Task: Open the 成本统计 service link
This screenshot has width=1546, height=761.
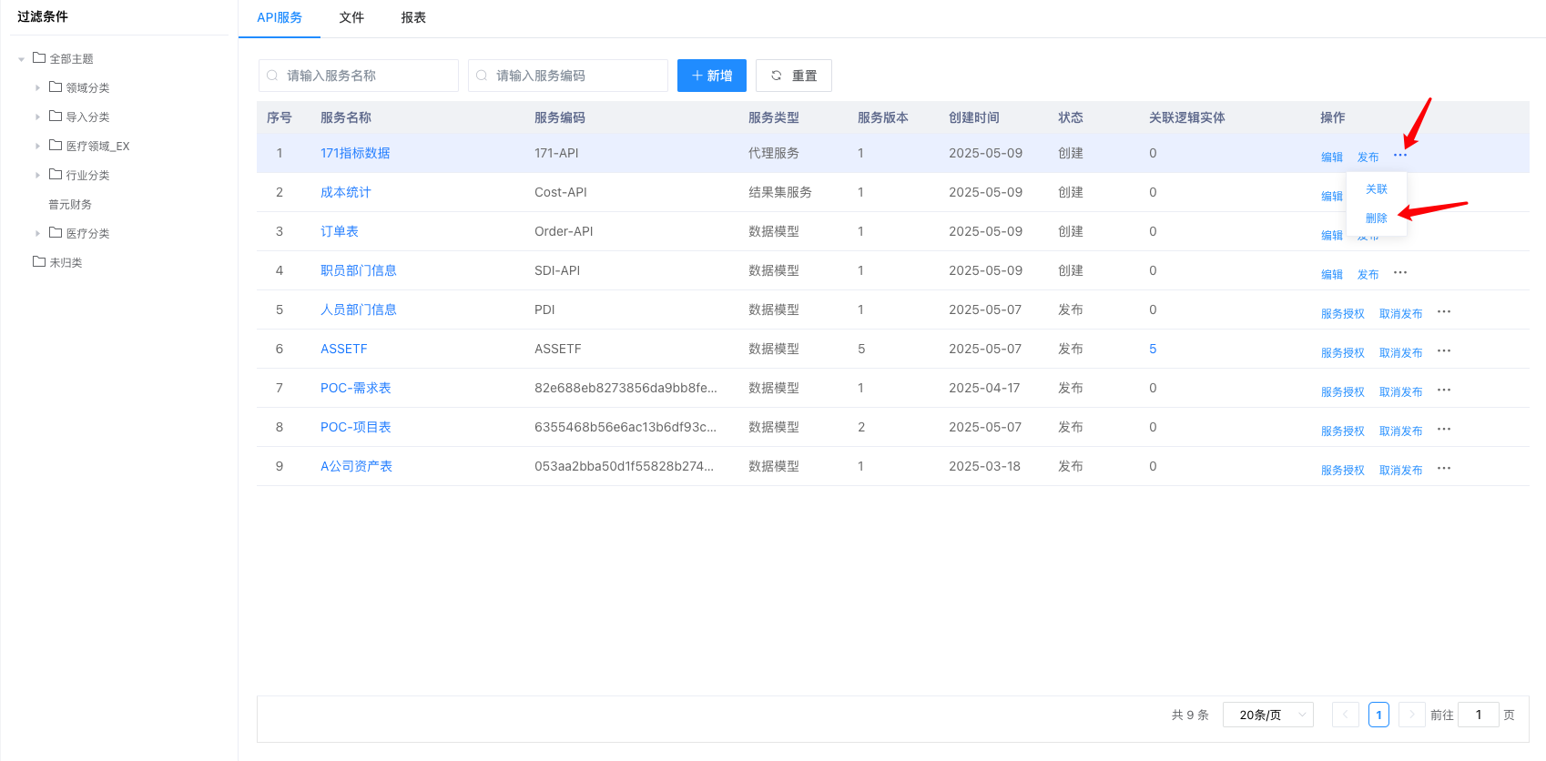Action: coord(345,192)
